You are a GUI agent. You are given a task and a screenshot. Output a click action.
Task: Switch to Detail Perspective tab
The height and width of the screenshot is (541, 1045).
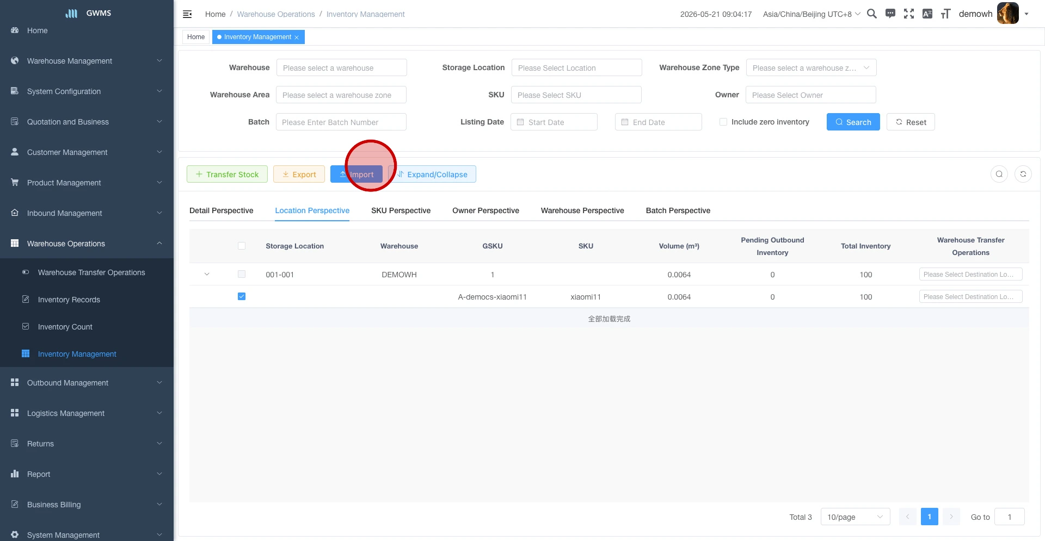221,210
